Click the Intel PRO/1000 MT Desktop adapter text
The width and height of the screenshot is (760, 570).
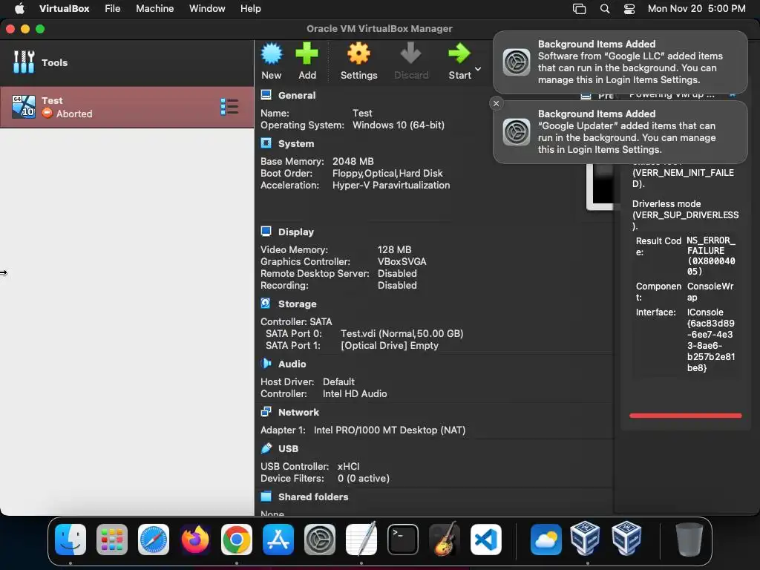click(389, 430)
